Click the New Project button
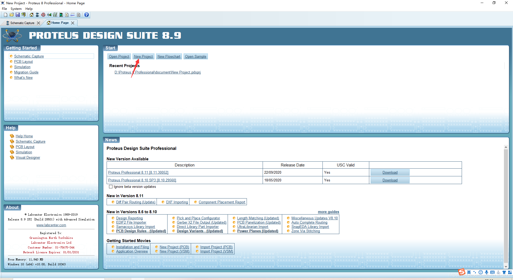 tap(143, 56)
